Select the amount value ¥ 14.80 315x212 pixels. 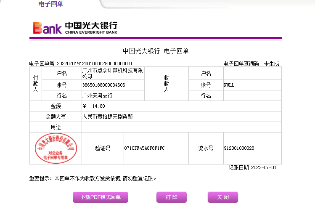pyautogui.click(x=94, y=106)
